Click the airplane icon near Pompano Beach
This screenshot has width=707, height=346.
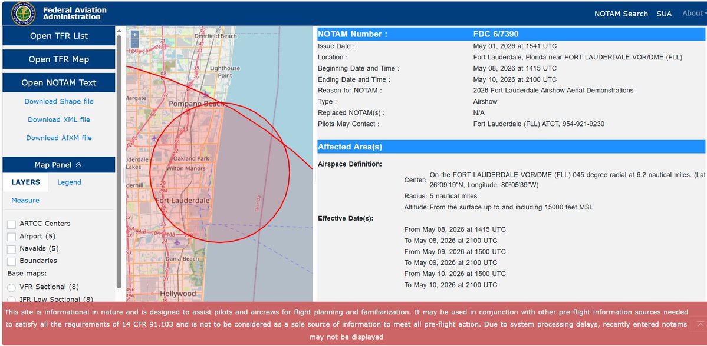pos(206,94)
